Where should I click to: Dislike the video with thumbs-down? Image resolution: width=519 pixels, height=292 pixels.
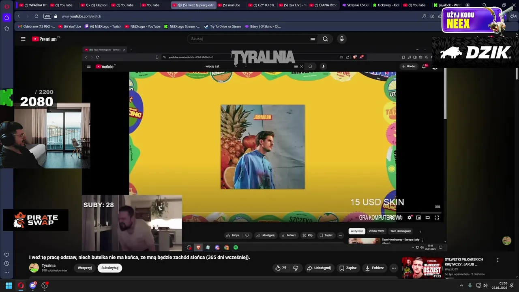[296, 268]
